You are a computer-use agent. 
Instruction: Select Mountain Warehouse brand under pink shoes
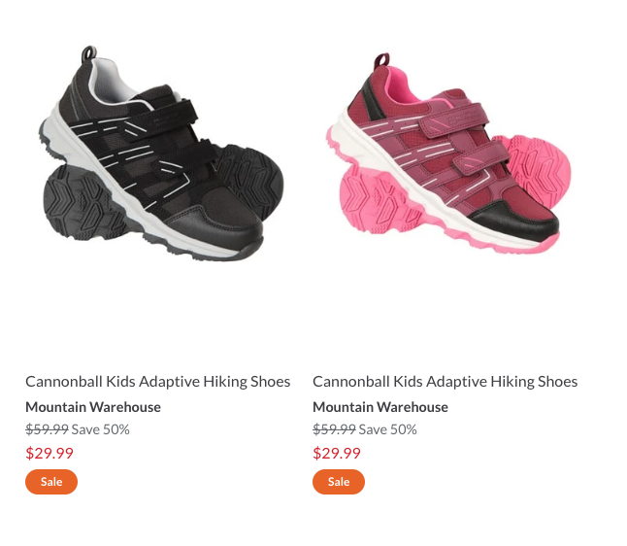(380, 407)
